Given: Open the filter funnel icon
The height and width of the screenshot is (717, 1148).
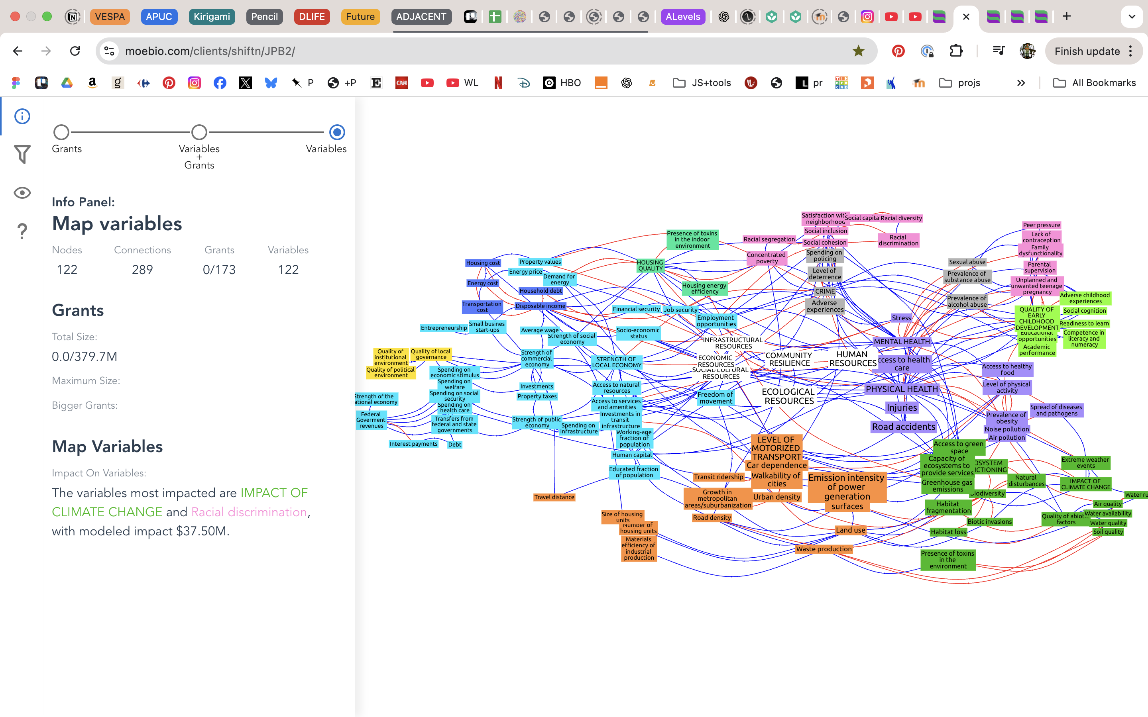Looking at the screenshot, I should pyautogui.click(x=22, y=154).
